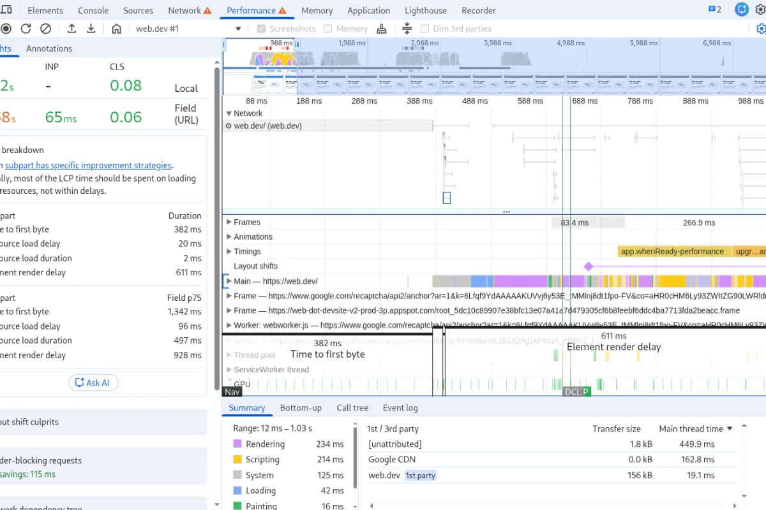
Task: Click the layout shift diamond marker
Action: pyautogui.click(x=589, y=266)
